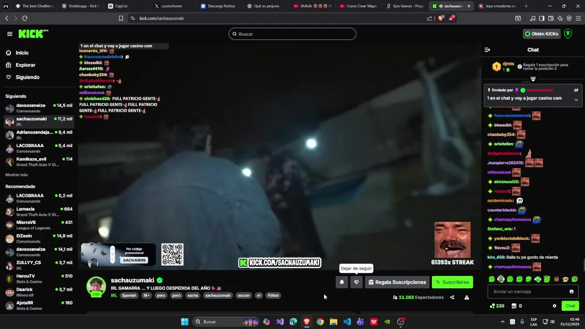Image resolution: width=585 pixels, height=329 pixels.
Task: Switch to x.com/home tab
Action: pyautogui.click(x=172, y=6)
